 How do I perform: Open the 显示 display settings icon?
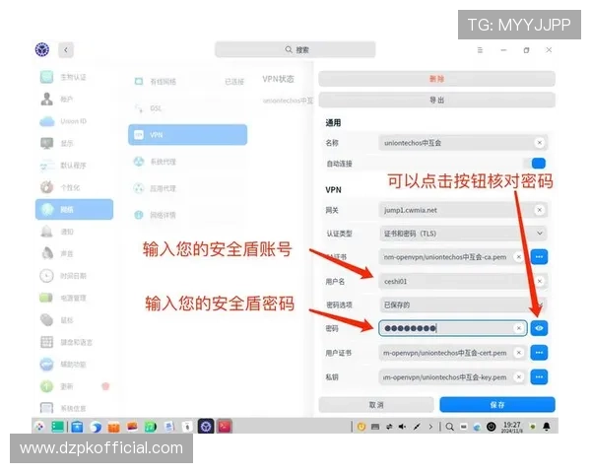point(46,143)
